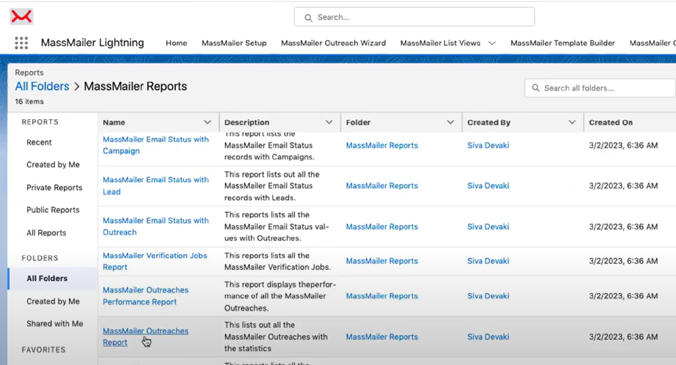Select All Reports in sidebar
The height and width of the screenshot is (365, 676).
[46, 233]
